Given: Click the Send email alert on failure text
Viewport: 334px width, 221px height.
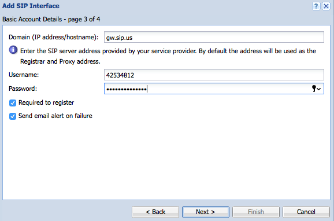Looking at the screenshot, I should [x=55, y=116].
